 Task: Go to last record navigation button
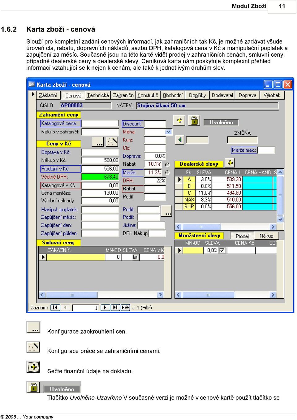coord(115,308)
